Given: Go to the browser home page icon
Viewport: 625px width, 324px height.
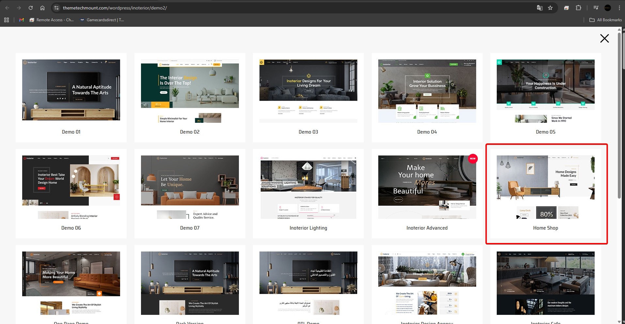Looking at the screenshot, I should [x=42, y=8].
